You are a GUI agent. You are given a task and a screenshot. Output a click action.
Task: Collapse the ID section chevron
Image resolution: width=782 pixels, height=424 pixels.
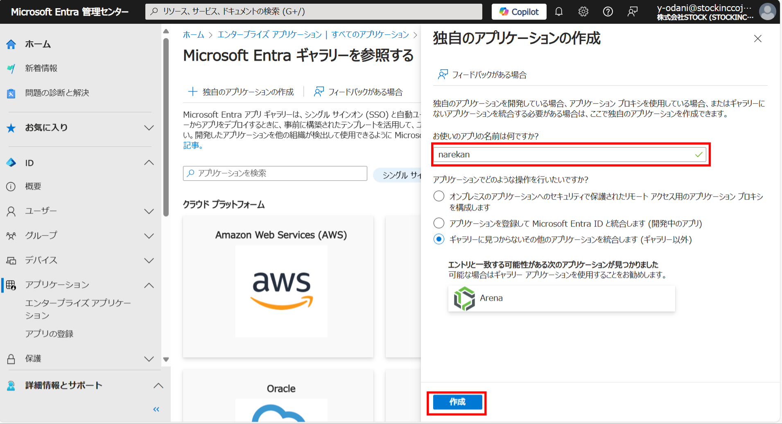click(149, 163)
